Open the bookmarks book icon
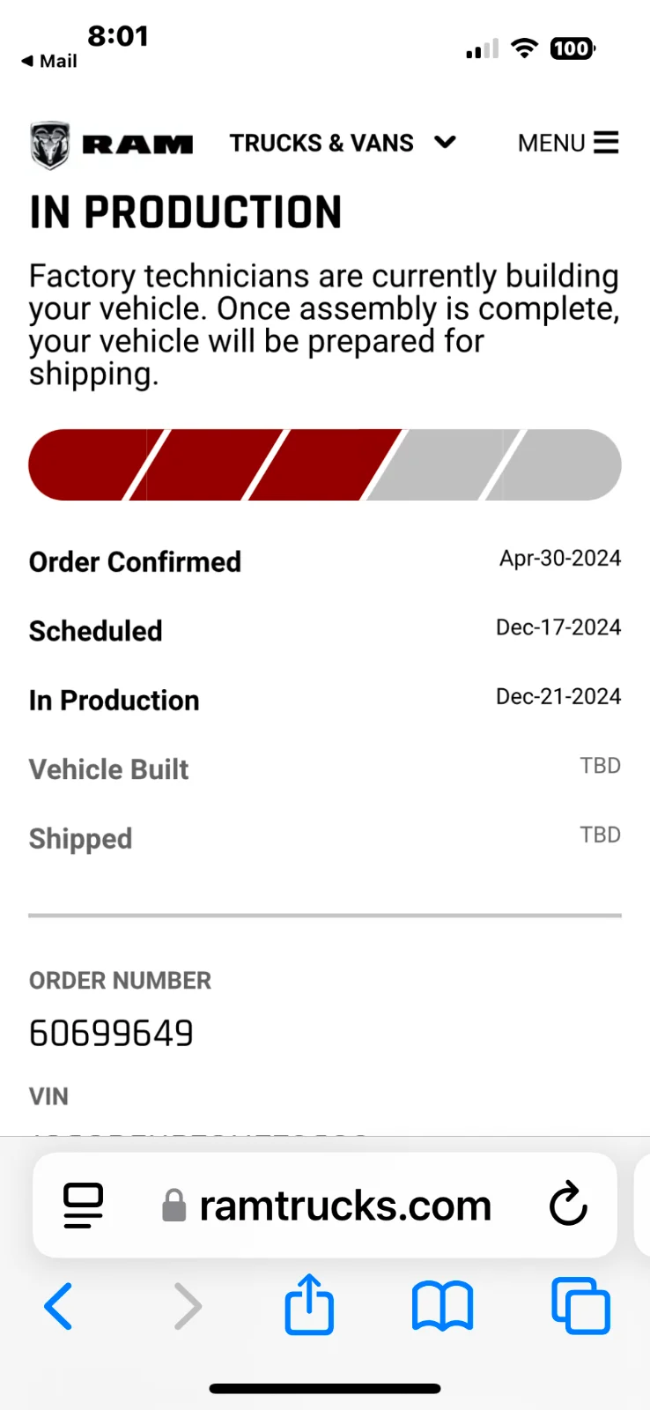The height and width of the screenshot is (1410, 650). click(442, 1306)
